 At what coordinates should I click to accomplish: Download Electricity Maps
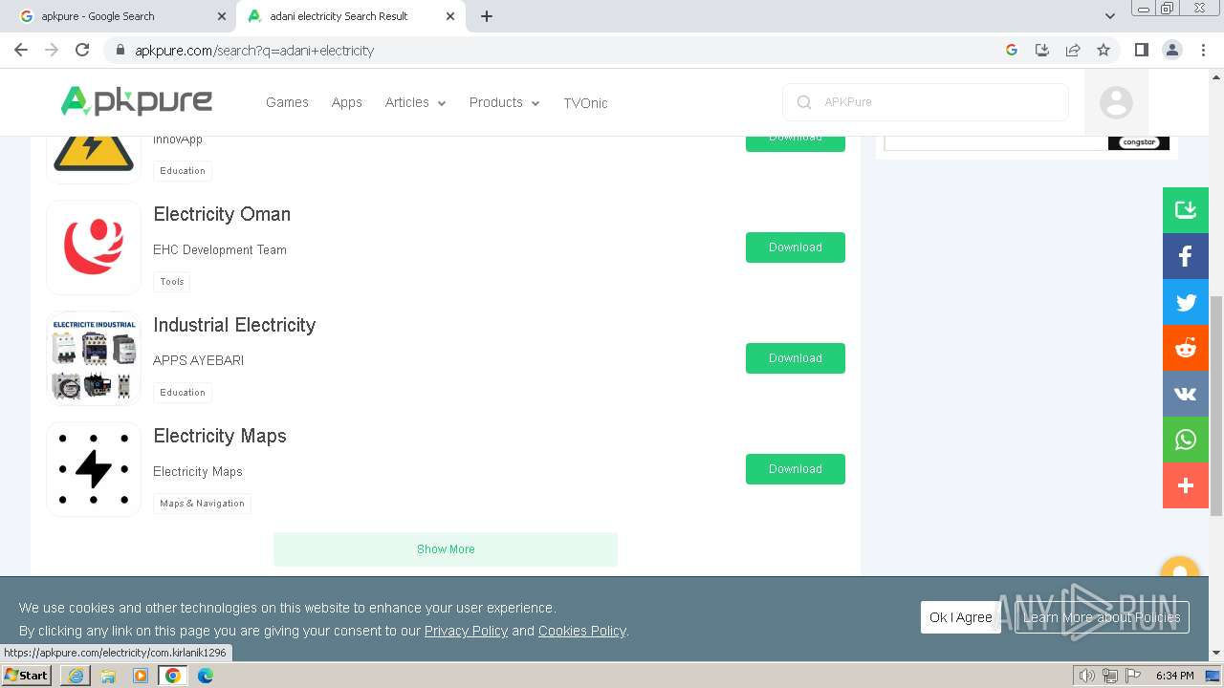796,469
